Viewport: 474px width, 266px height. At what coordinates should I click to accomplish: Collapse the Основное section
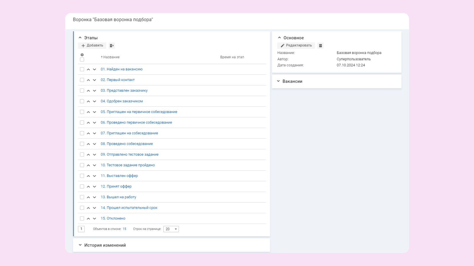pos(279,38)
